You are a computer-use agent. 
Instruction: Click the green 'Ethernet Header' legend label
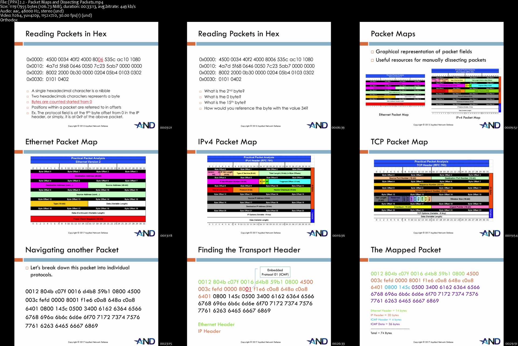click(x=216, y=324)
